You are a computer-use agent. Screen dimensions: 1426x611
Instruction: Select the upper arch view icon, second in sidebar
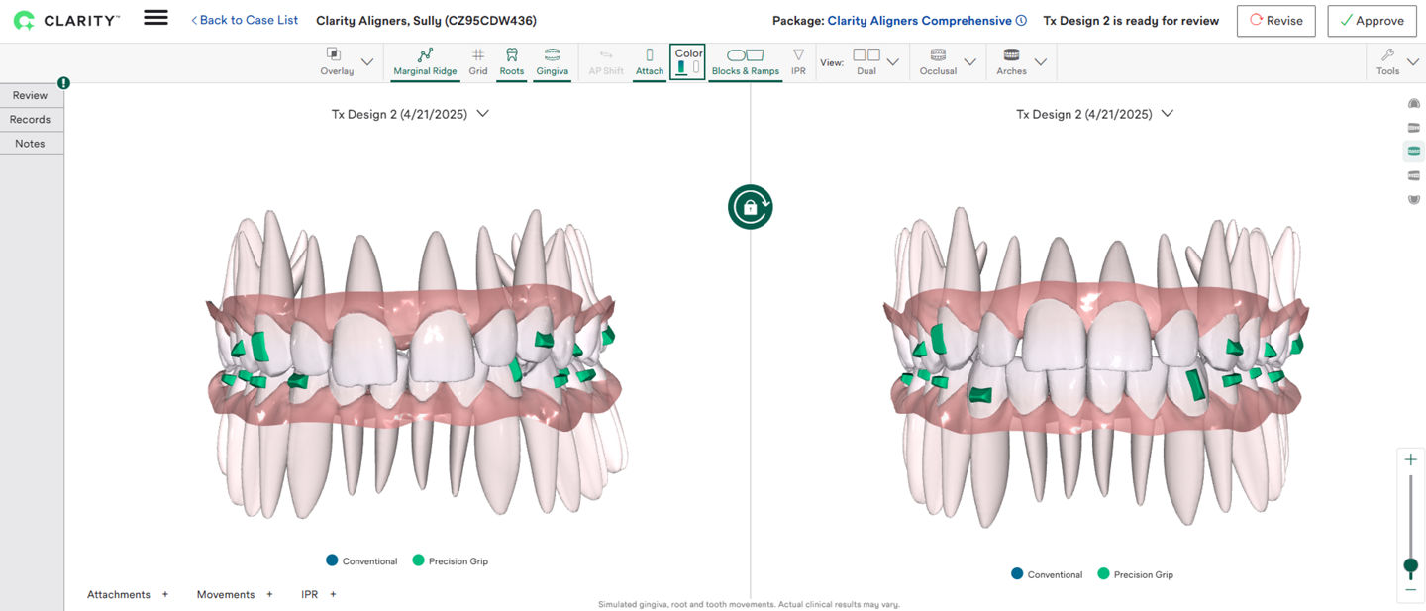click(x=1414, y=128)
